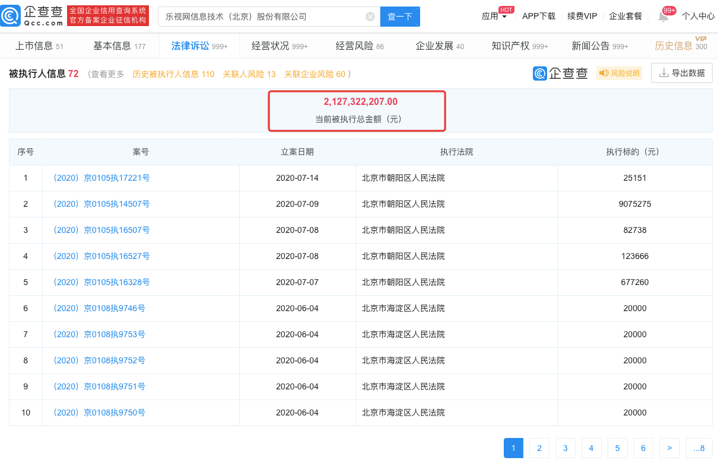The image size is (718, 467).
Task: Expand the 应用 dropdown menu
Action: coord(494,17)
